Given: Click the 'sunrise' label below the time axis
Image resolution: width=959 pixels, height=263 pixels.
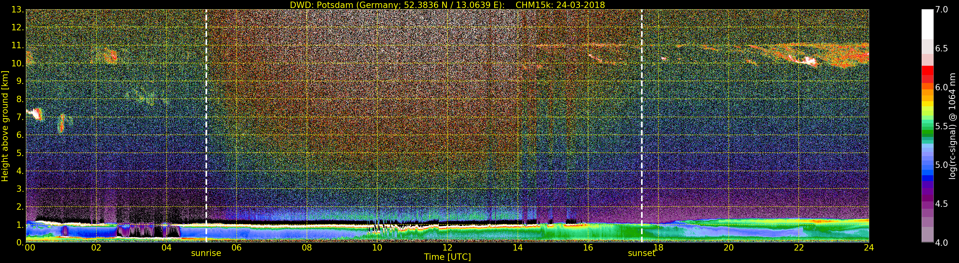Looking at the screenshot, I should click(x=206, y=253).
